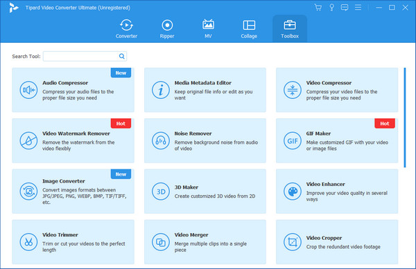Open GIF Maker tool title
The height and width of the screenshot is (269, 416).
318,133
